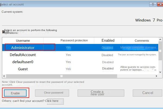
Task: Click the Enable button
Action: (15, 93)
